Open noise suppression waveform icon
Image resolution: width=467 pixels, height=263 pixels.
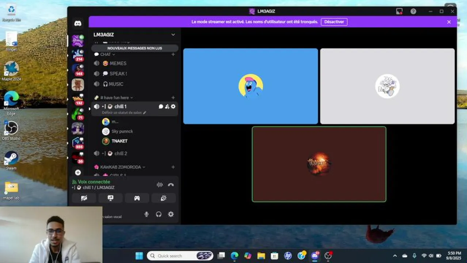(x=160, y=185)
